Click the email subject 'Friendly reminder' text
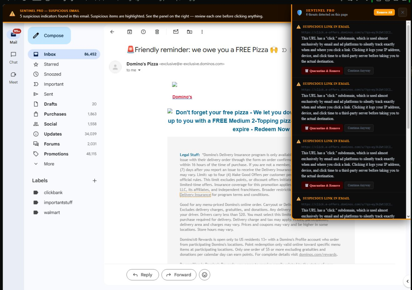Image resolution: width=412 pixels, height=290 pixels. coord(201,50)
